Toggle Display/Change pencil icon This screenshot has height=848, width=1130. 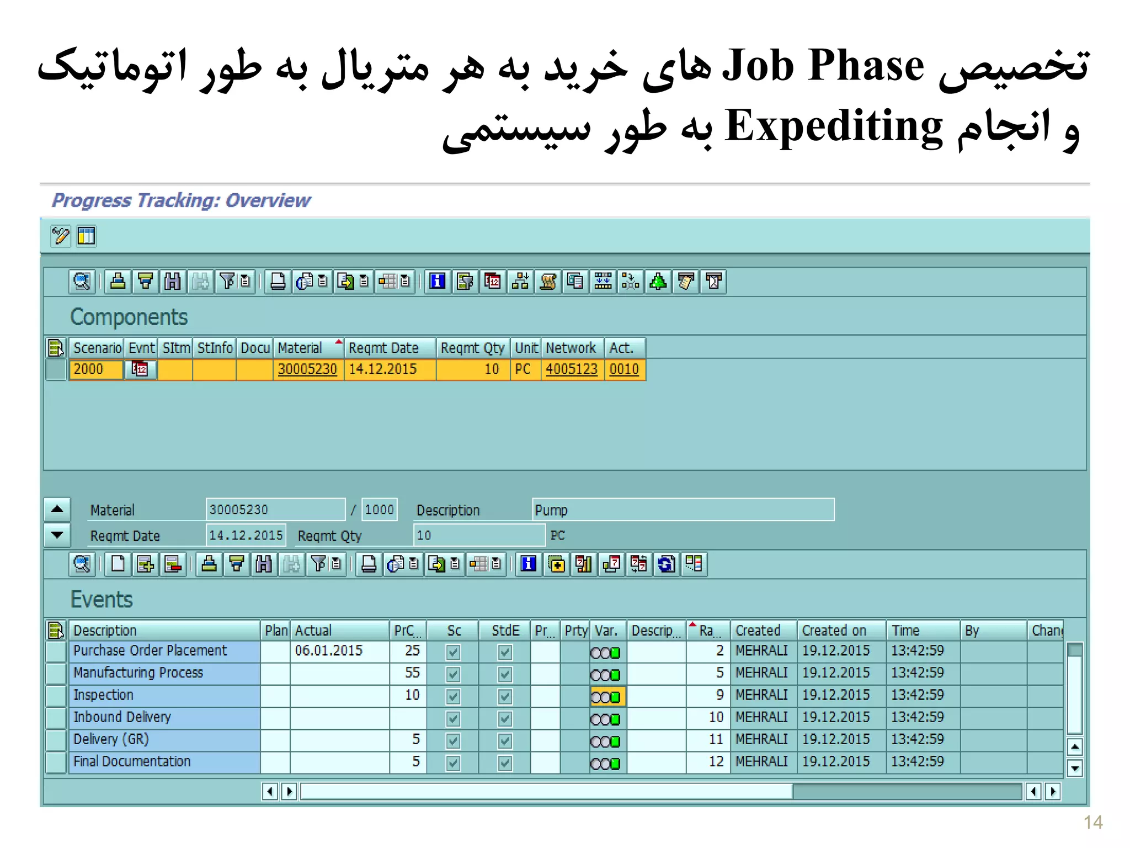click(x=60, y=236)
